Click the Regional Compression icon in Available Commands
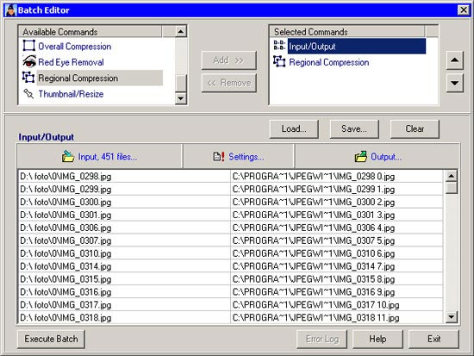 [28, 78]
